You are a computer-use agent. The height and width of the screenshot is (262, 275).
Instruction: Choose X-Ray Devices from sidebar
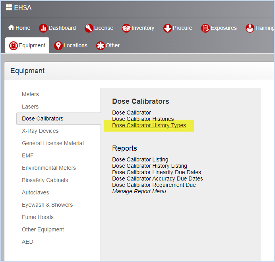(x=40, y=131)
